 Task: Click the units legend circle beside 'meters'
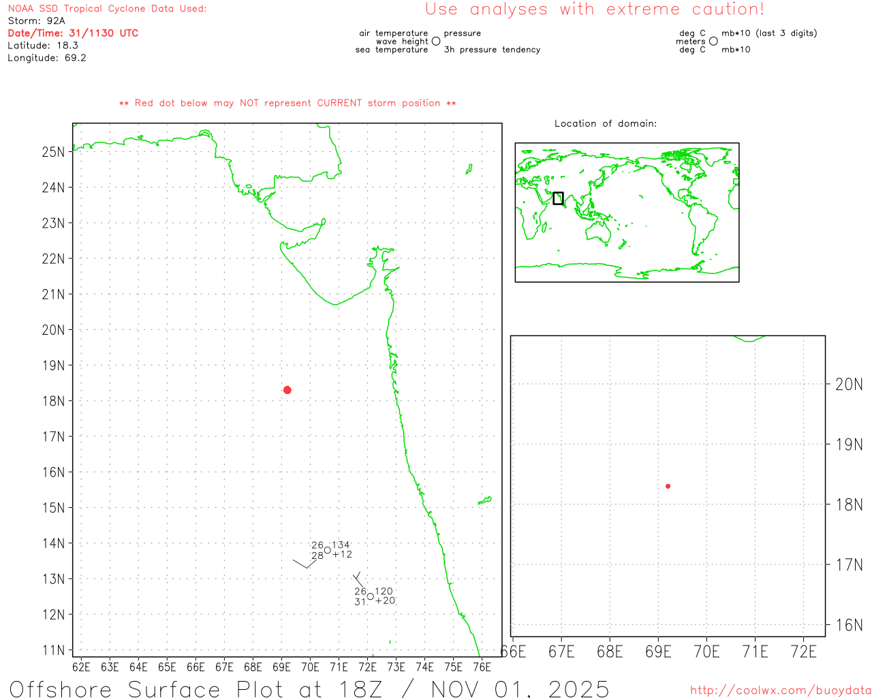pyautogui.click(x=713, y=41)
